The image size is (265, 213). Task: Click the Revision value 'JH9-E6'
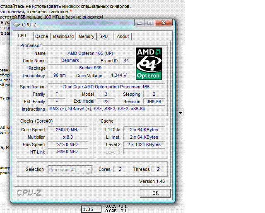point(154,102)
